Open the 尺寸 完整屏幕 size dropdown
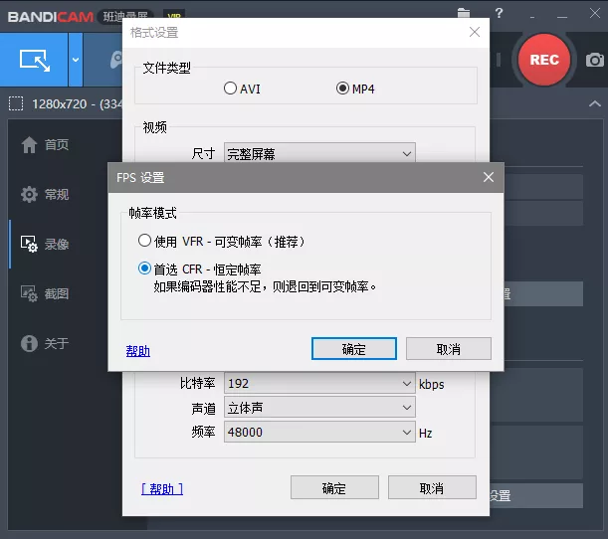608x539 pixels. click(319, 153)
